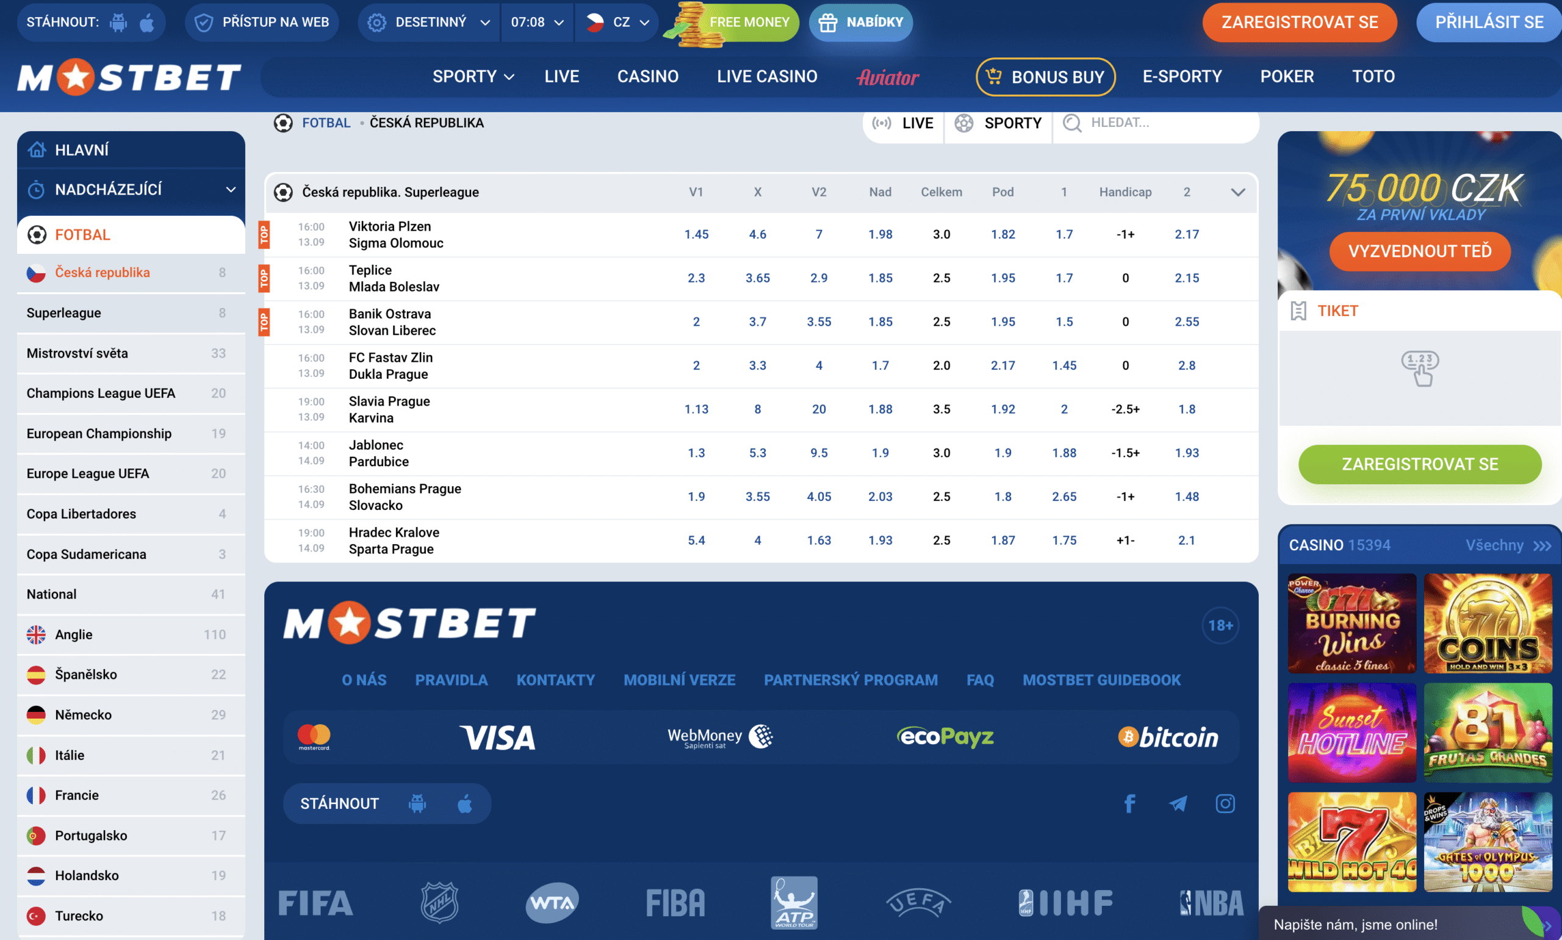Click the Visa payment logo
This screenshot has width=1562, height=940.
497,737
